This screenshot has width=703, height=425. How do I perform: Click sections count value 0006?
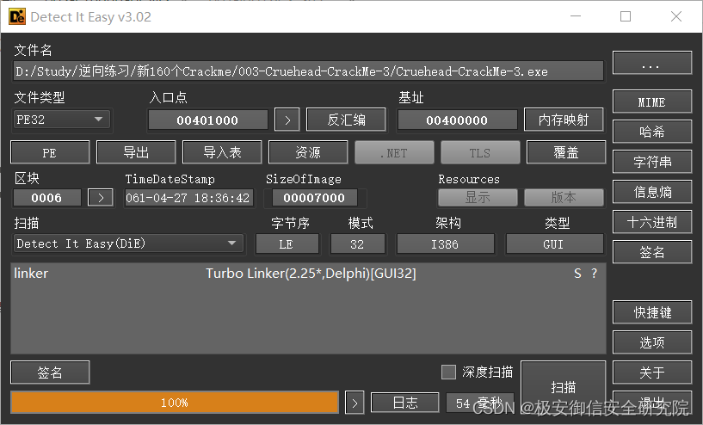(47, 198)
